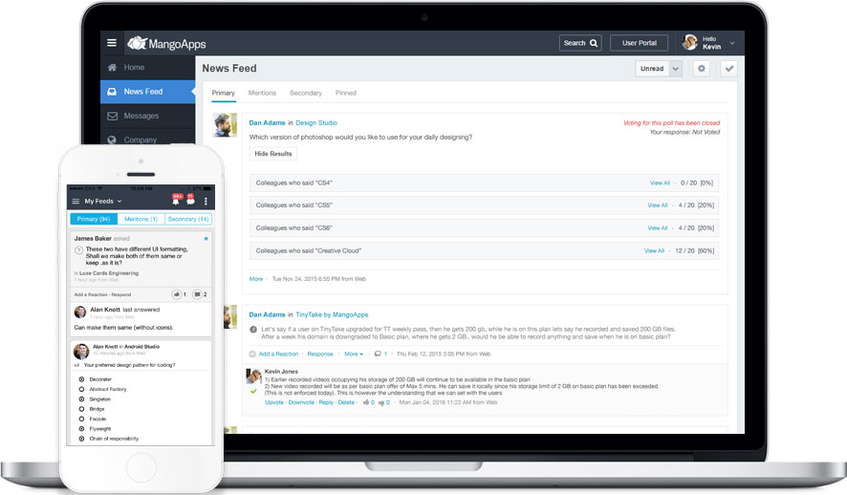Switch to the Secondary tab in News Feed
Viewport: 847px width, 495px height.
pos(306,93)
